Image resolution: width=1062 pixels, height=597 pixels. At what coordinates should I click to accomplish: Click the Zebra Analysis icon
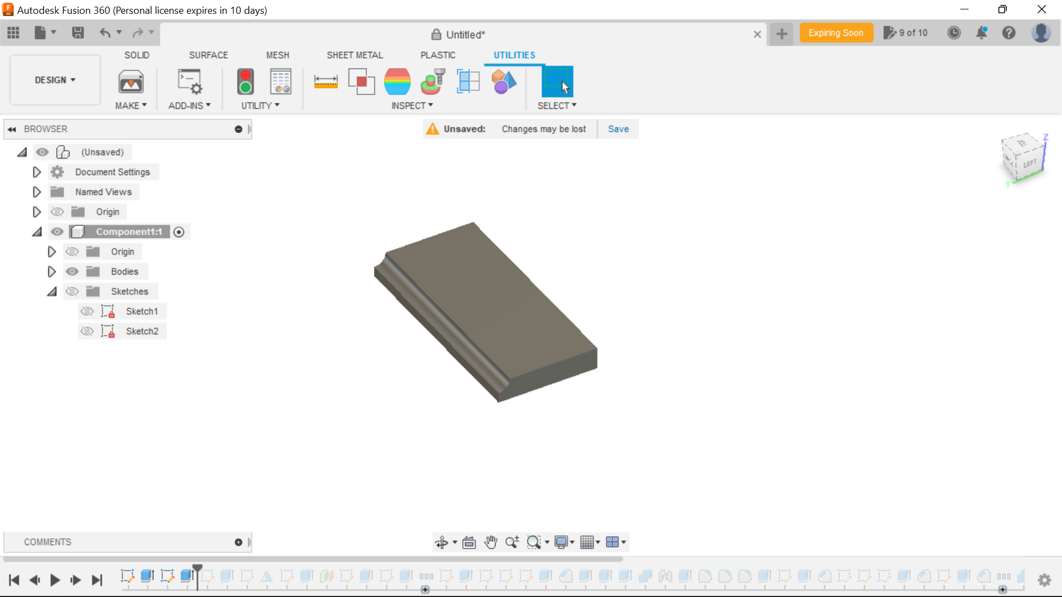coord(398,81)
